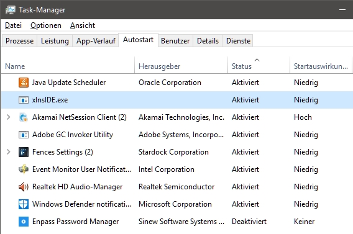Select the xlnsIDE.exe entry icon
353x234 pixels.
24,100
